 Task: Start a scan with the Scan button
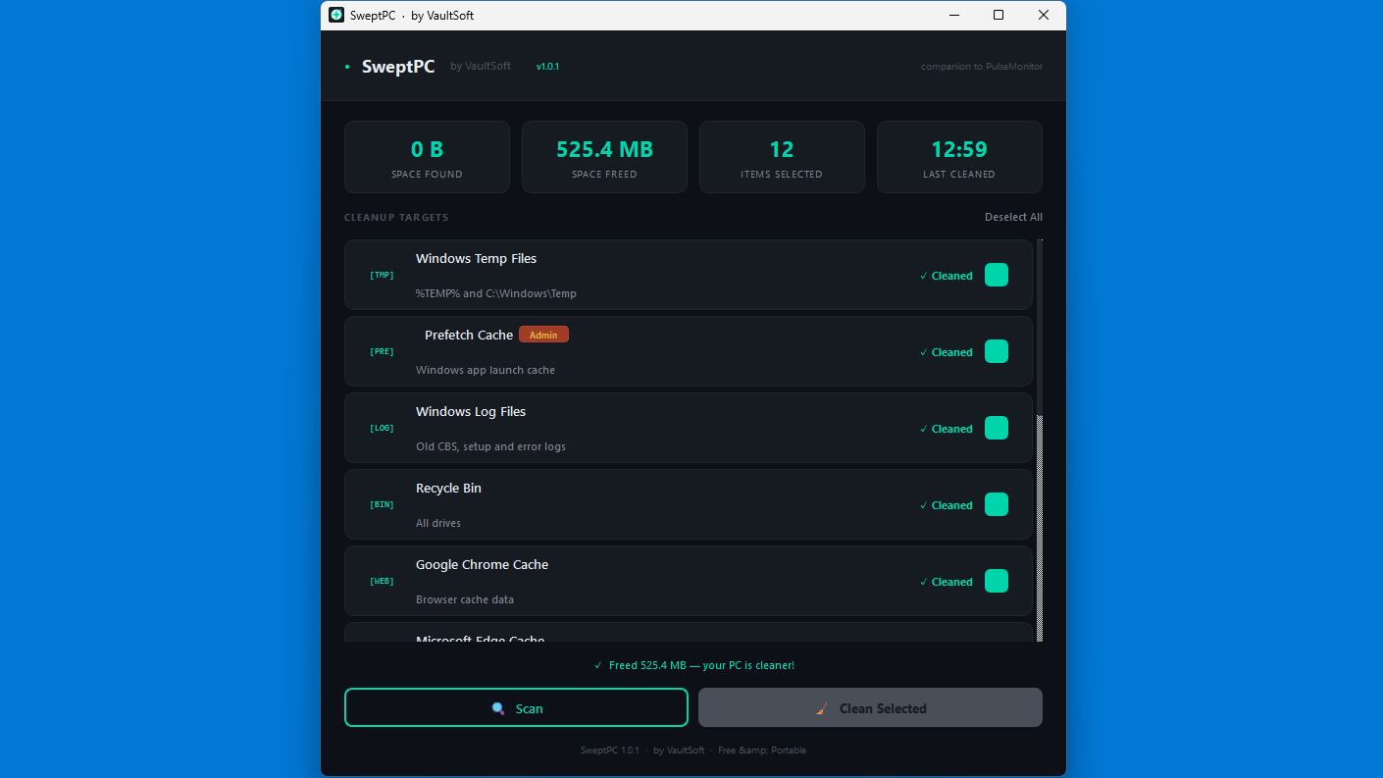tap(516, 707)
